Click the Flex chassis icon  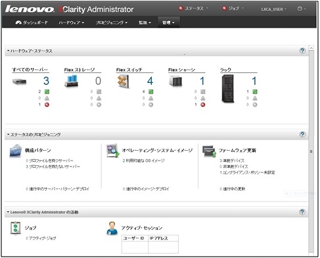[175, 81]
